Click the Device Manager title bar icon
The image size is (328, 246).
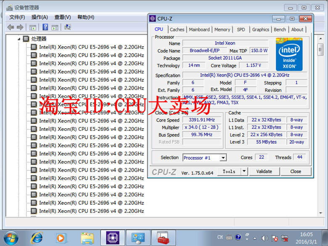(x=9, y=8)
